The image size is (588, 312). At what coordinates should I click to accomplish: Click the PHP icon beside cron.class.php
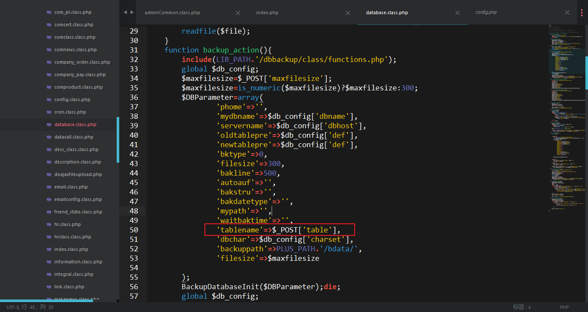pyautogui.click(x=49, y=112)
